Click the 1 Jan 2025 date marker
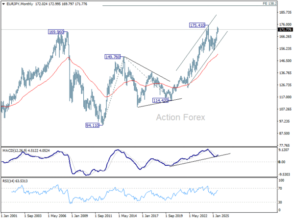 pyautogui.click(x=220, y=216)
